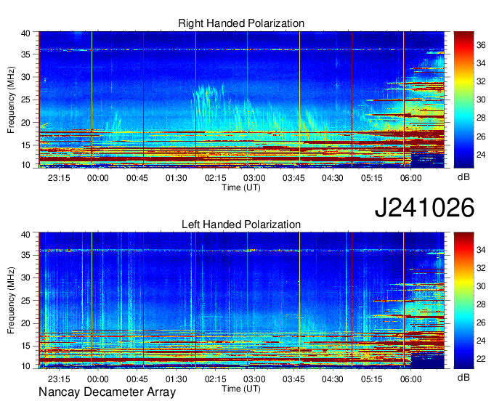Click the 00:00 tick under the bottom plot

click(x=97, y=379)
